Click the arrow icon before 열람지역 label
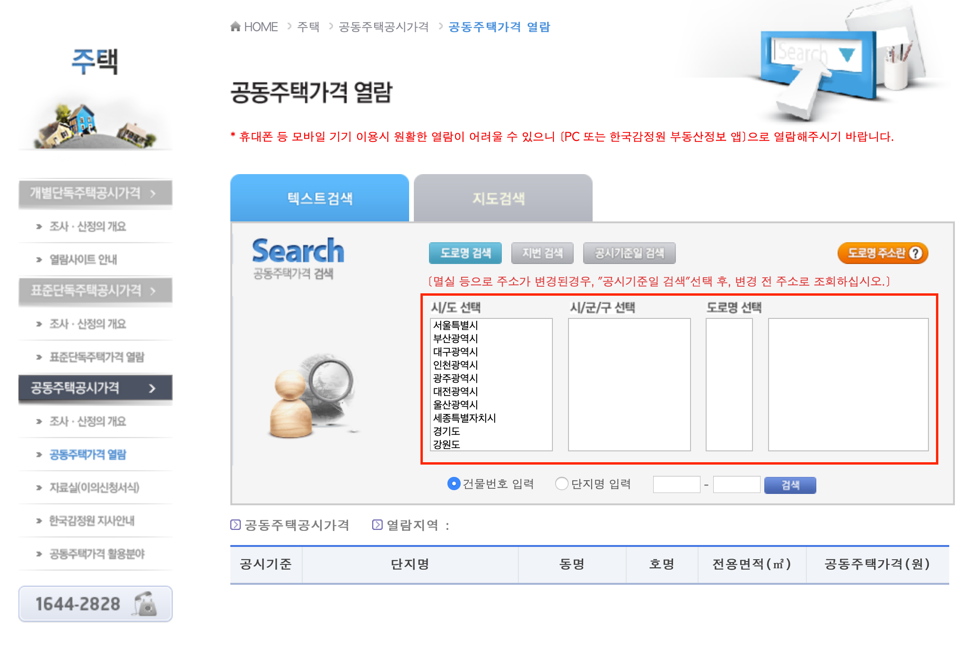Screen dimensions: 962x651 coord(377,525)
